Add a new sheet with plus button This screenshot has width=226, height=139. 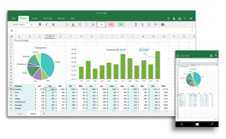(x=44, y=113)
